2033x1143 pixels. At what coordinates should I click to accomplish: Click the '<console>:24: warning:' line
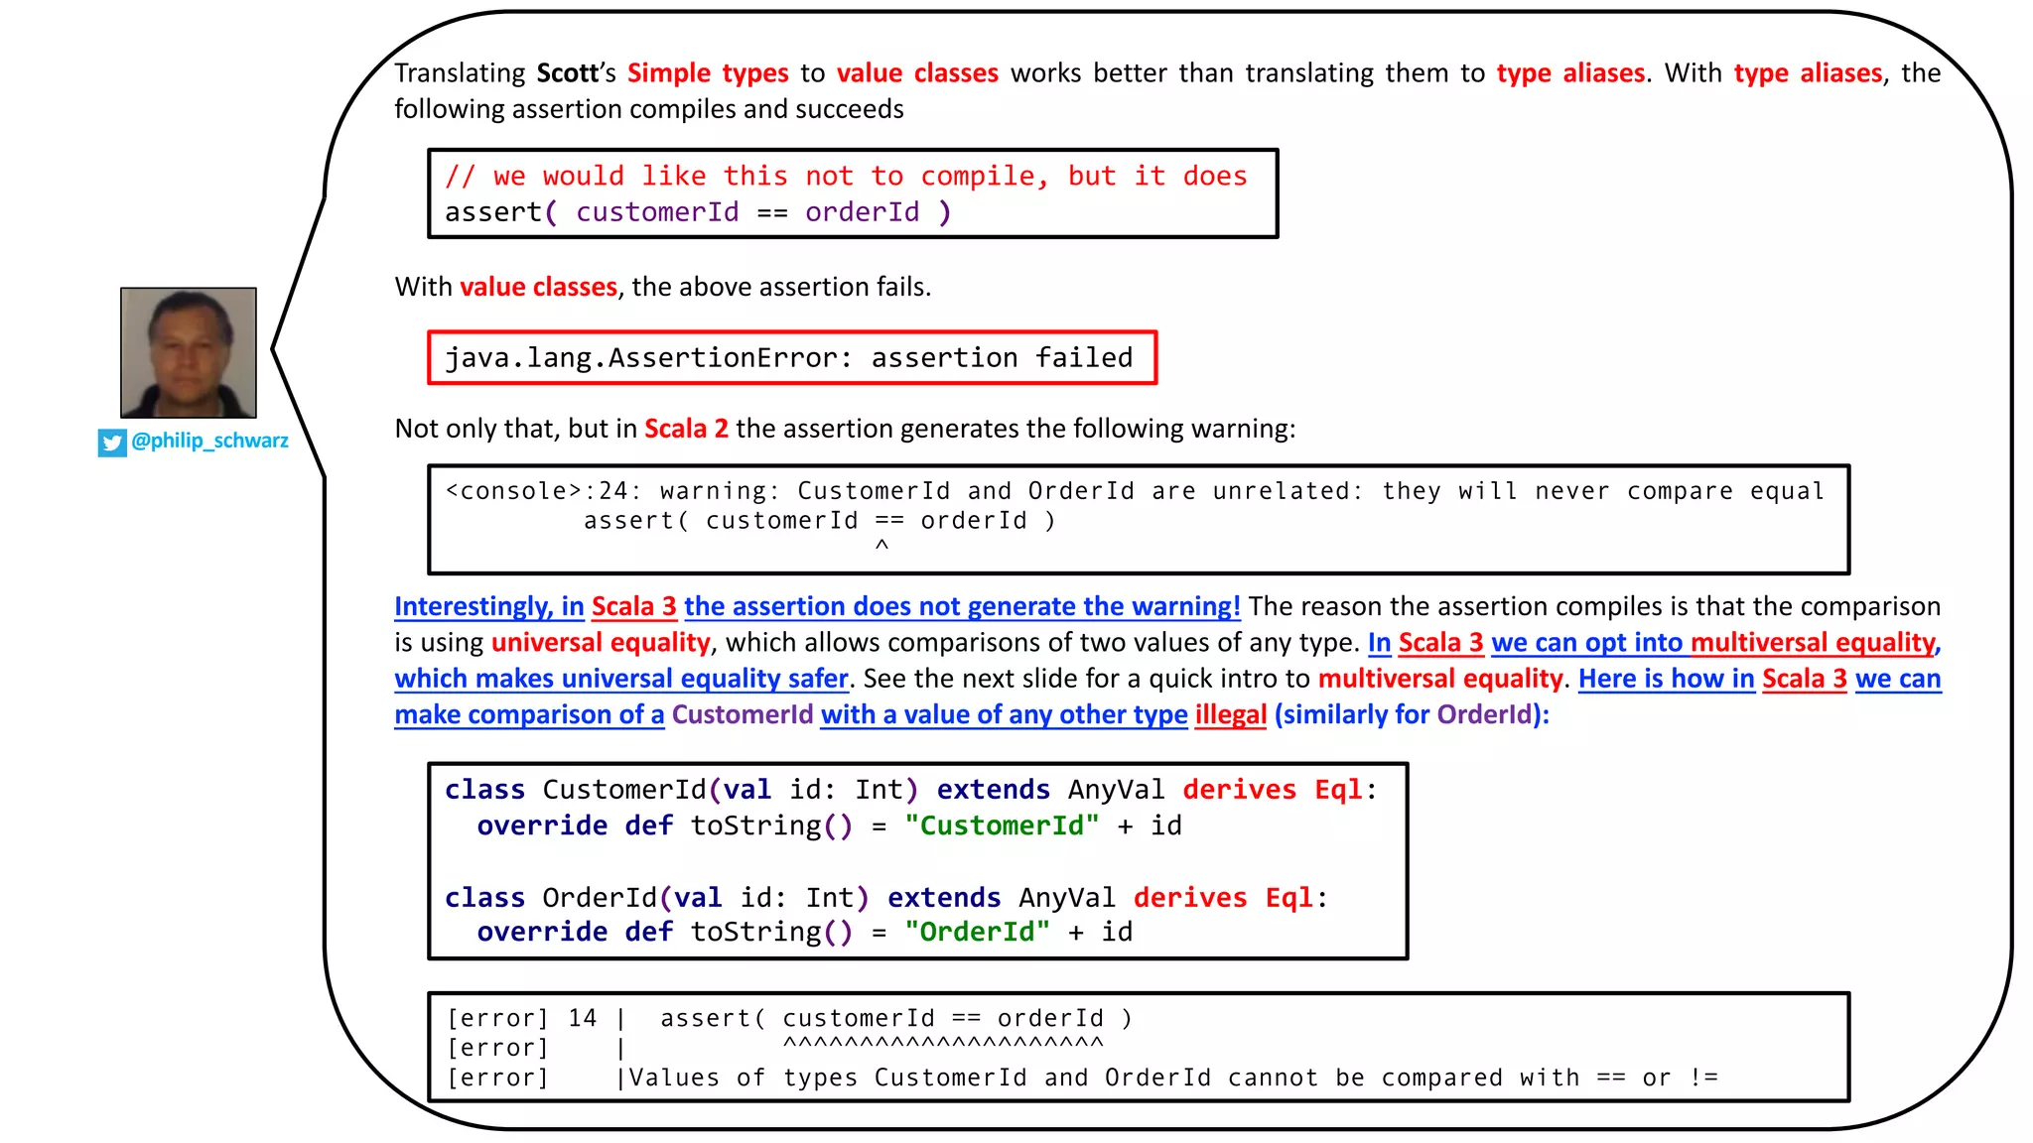click(x=1135, y=491)
